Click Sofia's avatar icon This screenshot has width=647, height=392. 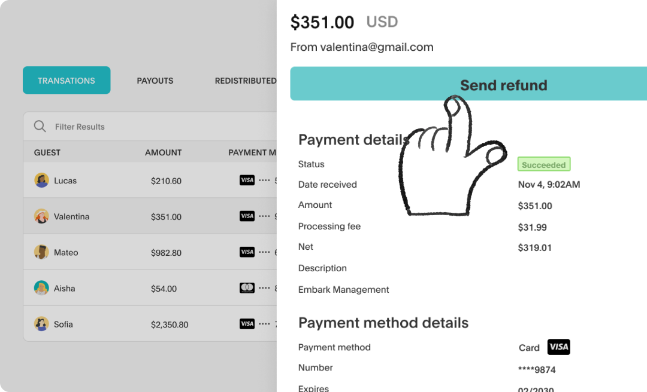point(41,324)
